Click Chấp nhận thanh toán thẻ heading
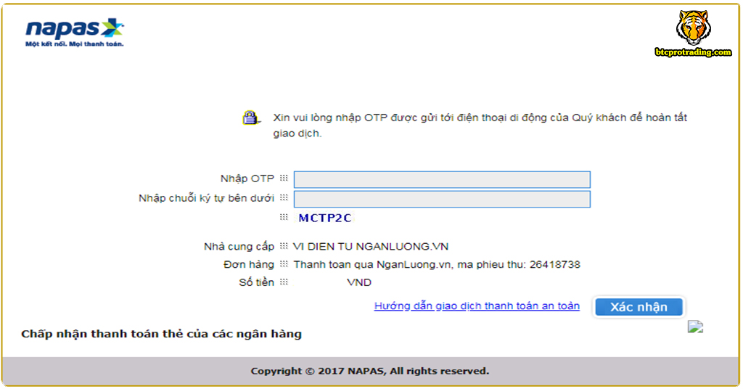This screenshot has height=389, width=743. click(161, 334)
